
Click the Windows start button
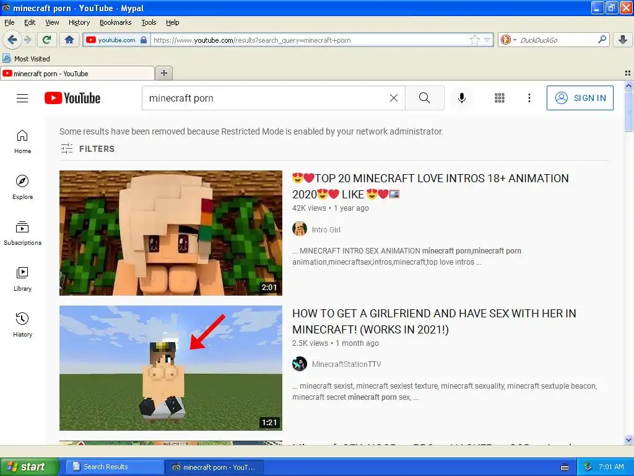30,467
